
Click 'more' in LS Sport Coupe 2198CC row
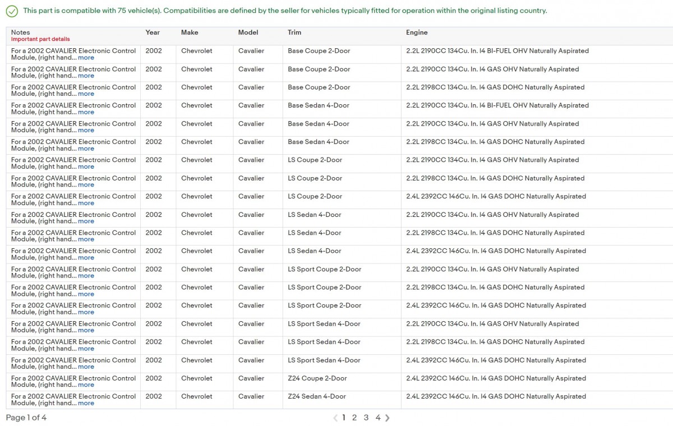86,294
